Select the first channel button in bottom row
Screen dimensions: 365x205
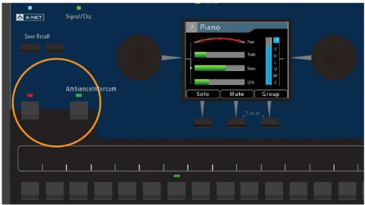[30, 191]
